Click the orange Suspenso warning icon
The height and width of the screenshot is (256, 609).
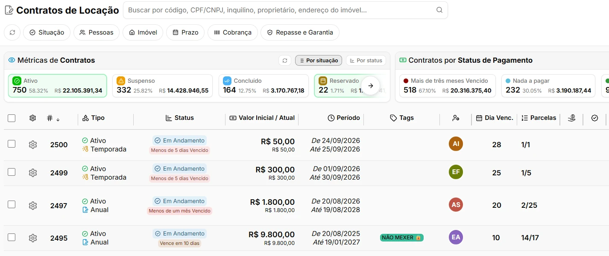121,81
